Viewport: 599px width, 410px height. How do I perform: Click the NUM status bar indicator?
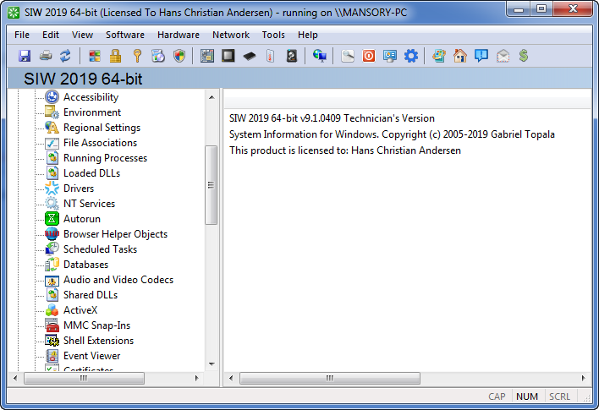[527, 396]
